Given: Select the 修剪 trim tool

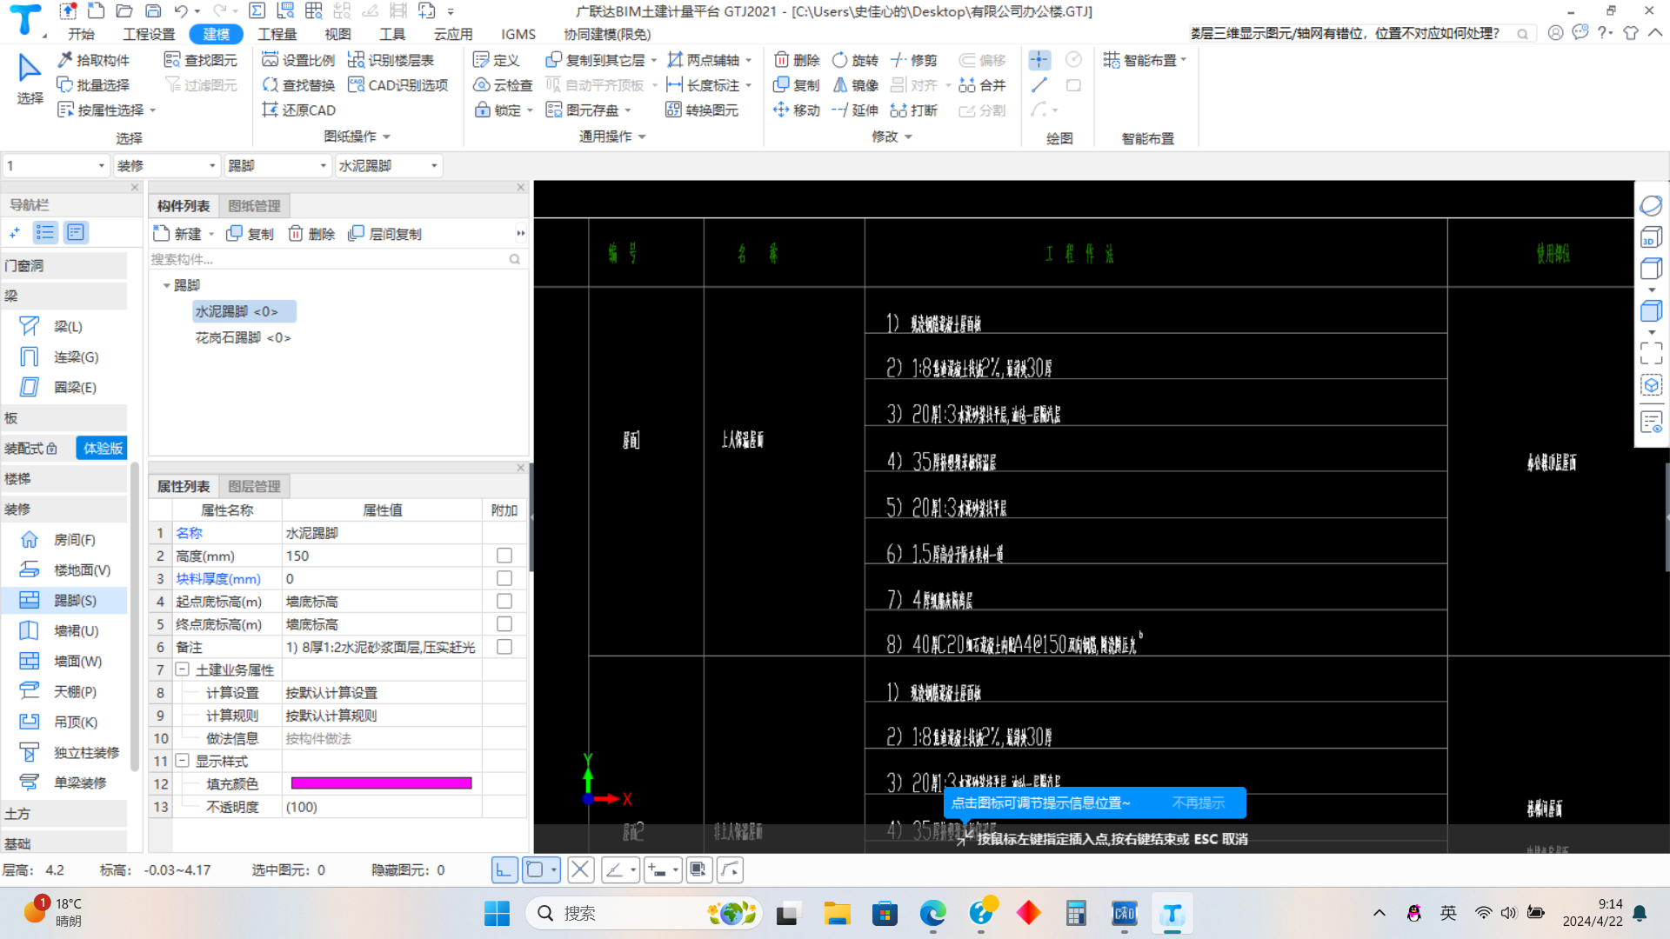Looking at the screenshot, I should point(914,60).
